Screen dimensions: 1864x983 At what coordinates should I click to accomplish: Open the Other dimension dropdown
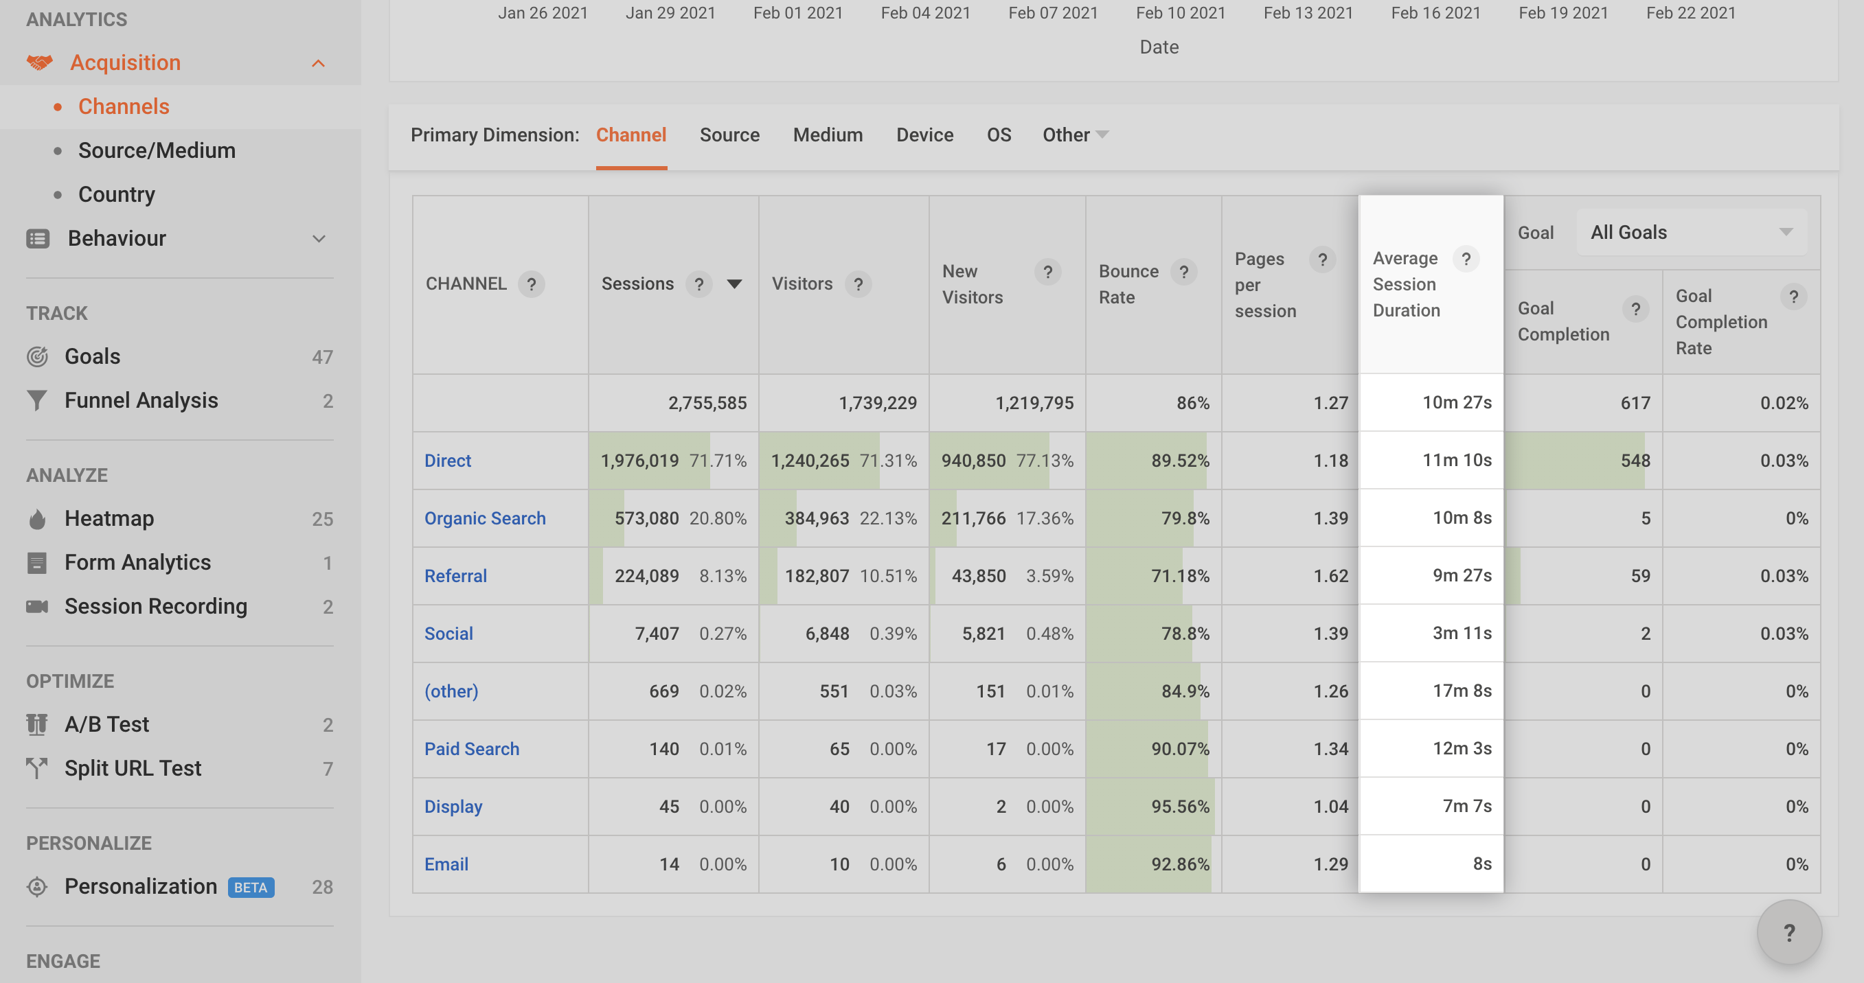[1075, 135]
